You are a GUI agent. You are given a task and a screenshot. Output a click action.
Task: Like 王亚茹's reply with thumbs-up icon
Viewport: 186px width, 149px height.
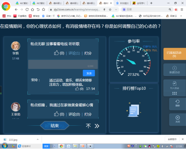tap(56, 114)
